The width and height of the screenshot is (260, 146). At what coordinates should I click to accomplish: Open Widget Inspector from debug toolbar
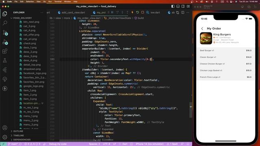click(147, 13)
